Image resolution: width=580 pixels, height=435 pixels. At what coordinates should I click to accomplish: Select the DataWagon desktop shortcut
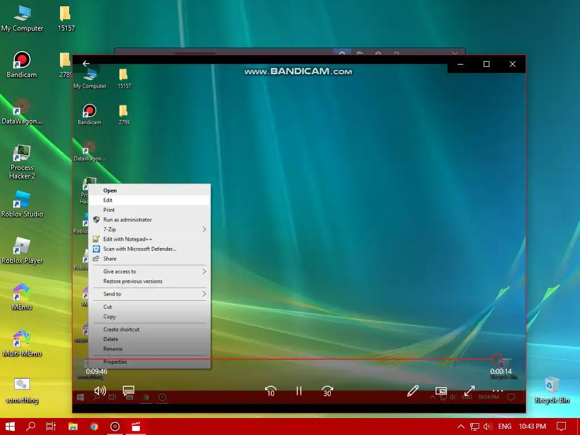click(22, 112)
